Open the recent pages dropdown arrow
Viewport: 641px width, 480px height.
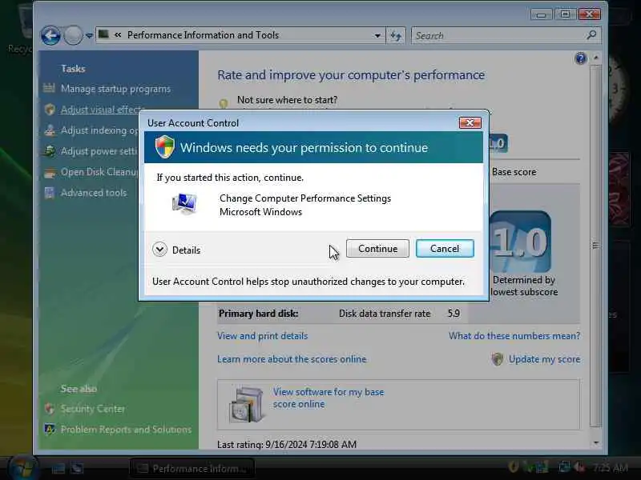coord(89,36)
